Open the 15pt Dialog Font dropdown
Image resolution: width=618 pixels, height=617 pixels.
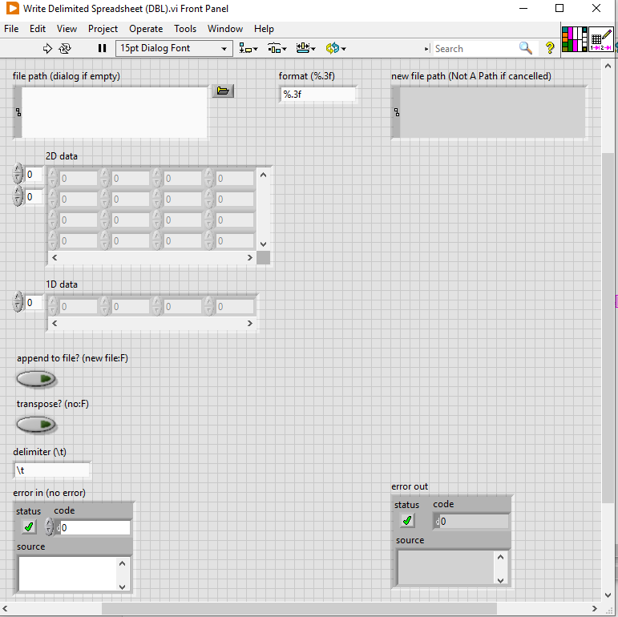[x=174, y=48]
